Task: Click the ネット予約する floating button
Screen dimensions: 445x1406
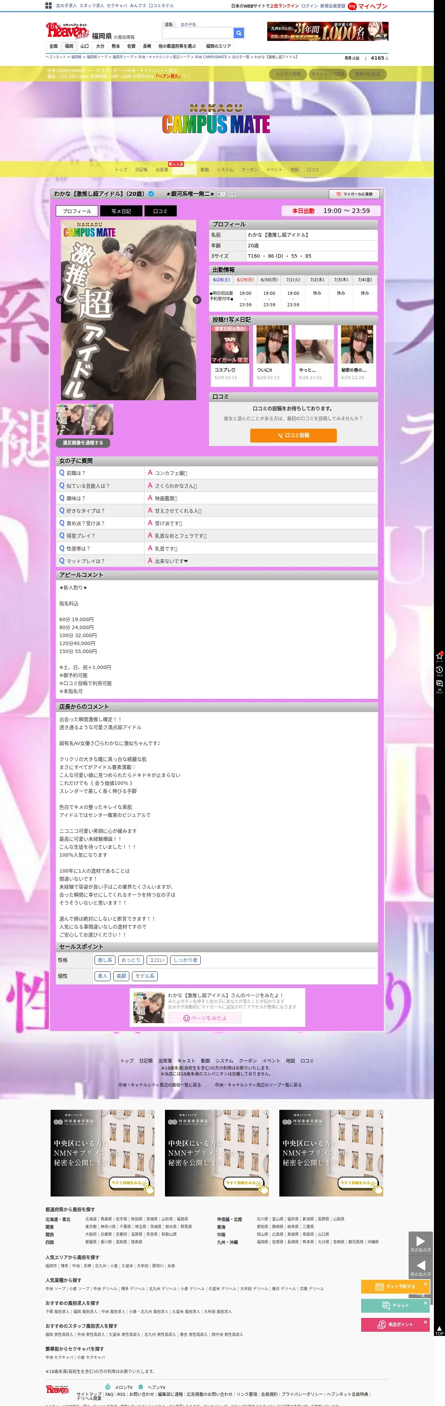Action: point(395,1286)
